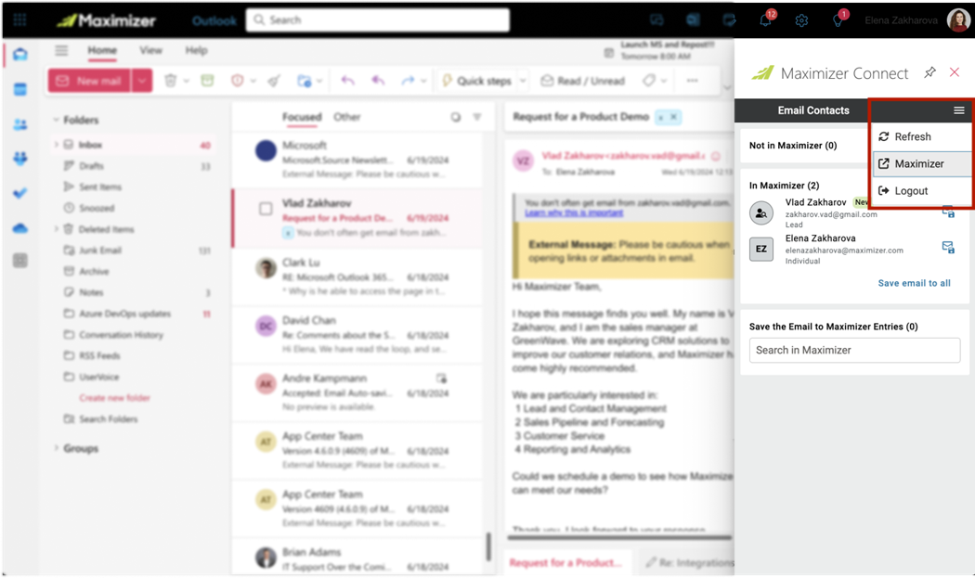This screenshot has width=975, height=578.
Task: Open the tag categorize icon
Action: coord(649,81)
